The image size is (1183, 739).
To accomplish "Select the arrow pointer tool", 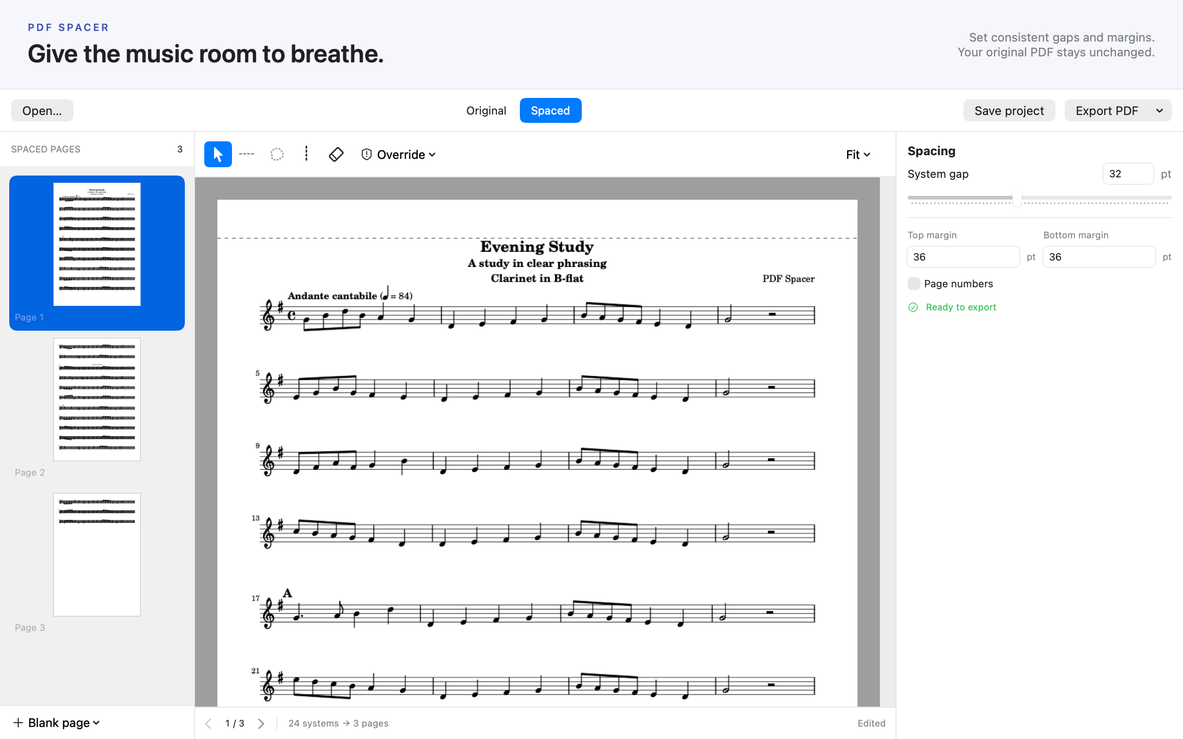I will [218, 154].
